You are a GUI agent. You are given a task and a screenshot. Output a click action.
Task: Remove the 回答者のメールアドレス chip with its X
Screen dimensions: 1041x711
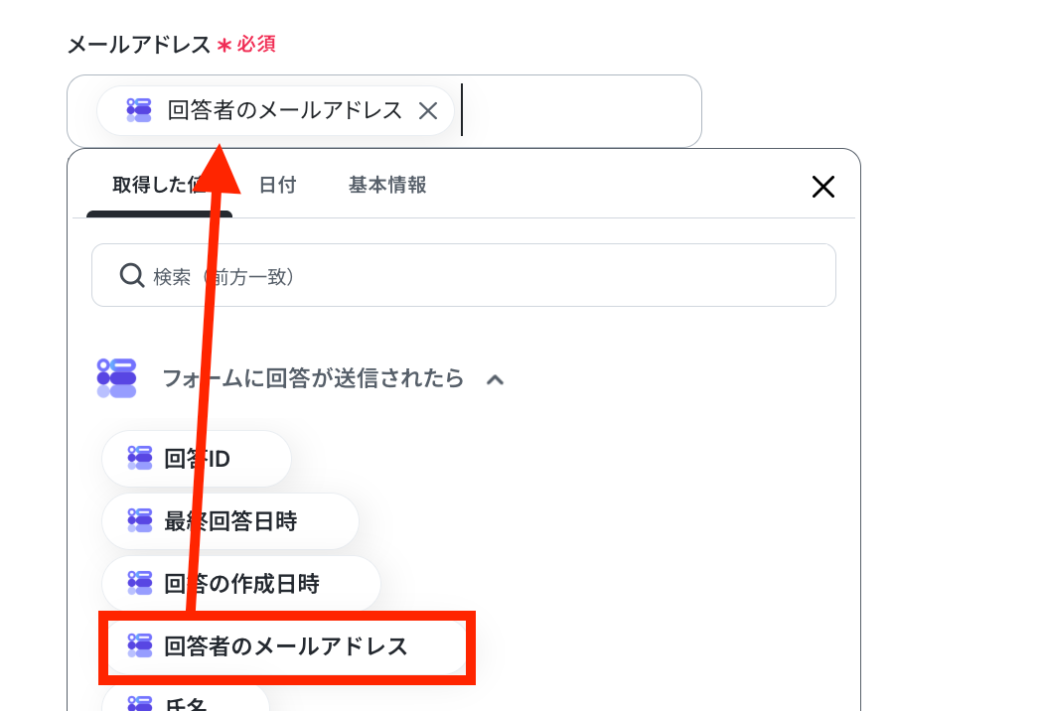428,111
